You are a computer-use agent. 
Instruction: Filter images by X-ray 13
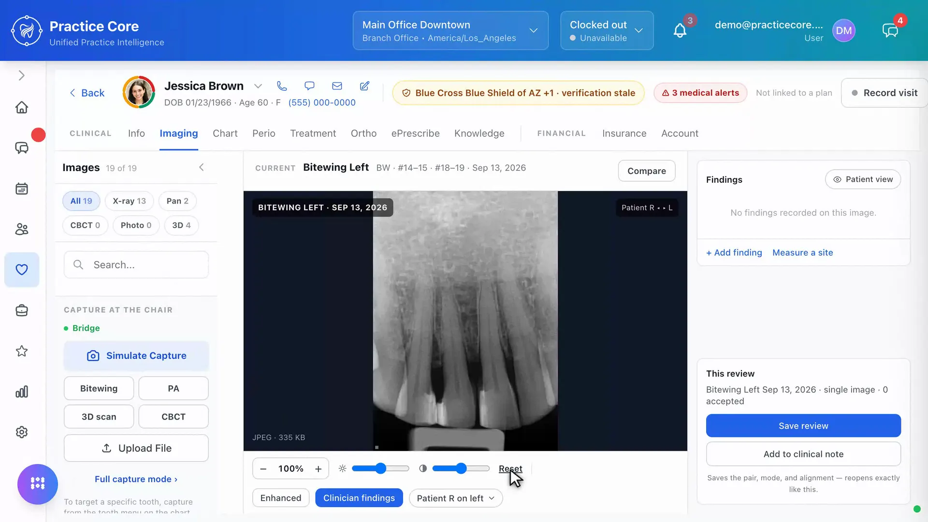pos(129,201)
